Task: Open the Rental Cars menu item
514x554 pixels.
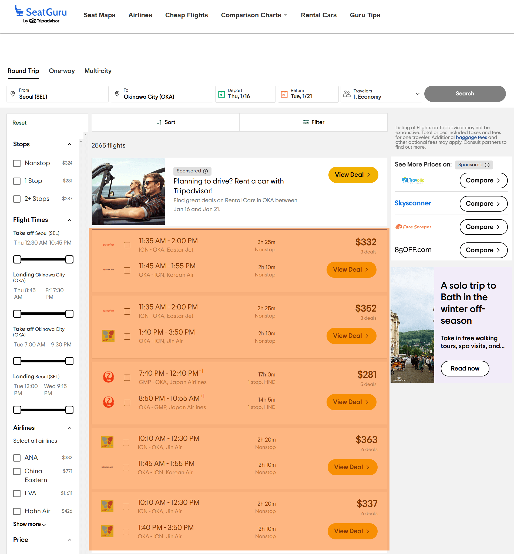Action: pos(318,15)
